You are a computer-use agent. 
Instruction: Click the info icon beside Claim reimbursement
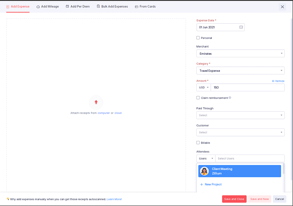tap(230, 98)
